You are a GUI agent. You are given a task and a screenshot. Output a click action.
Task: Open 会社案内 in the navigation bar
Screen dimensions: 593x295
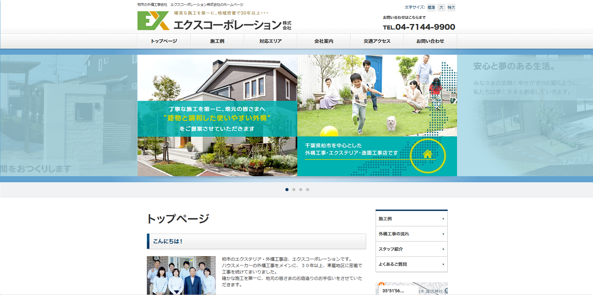pos(324,41)
